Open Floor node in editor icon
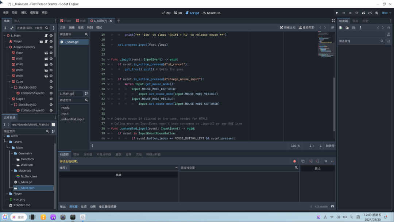This screenshot has width=394, height=222. (x=46, y=53)
